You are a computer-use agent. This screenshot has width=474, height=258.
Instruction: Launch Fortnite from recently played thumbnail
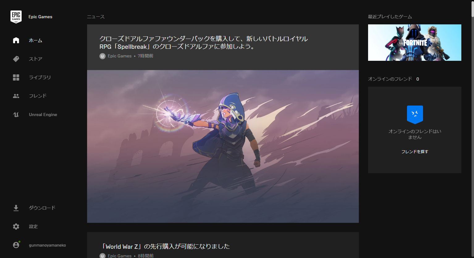(x=415, y=43)
